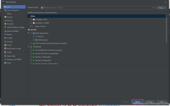Check the WebServices checkbox
Screen dimensions: 170x106
tap(34, 40)
